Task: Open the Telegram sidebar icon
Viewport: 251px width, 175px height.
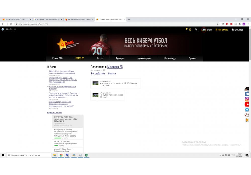Action: 247,110
